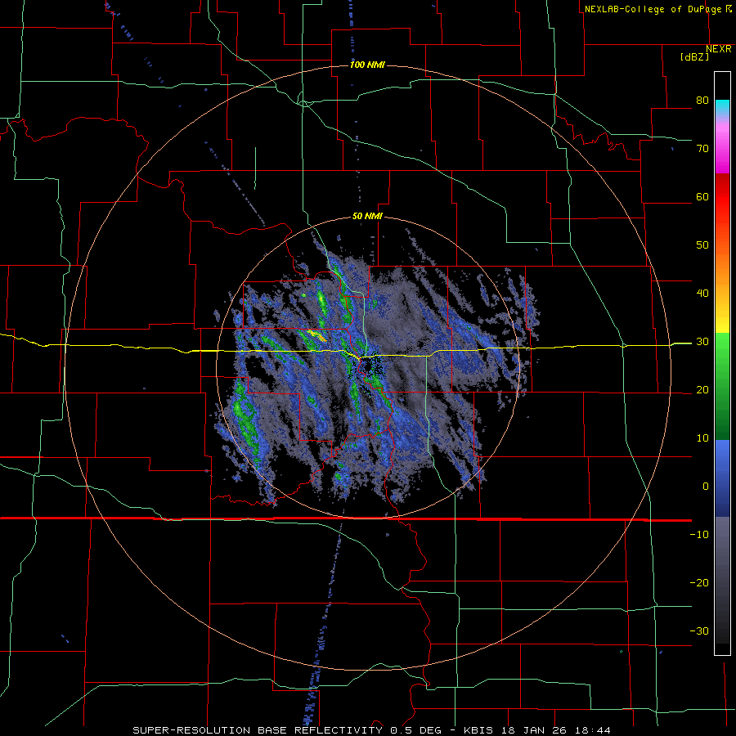The width and height of the screenshot is (736, 736).
Task: Click the 50 NMI range ring label
Action: tap(367, 216)
